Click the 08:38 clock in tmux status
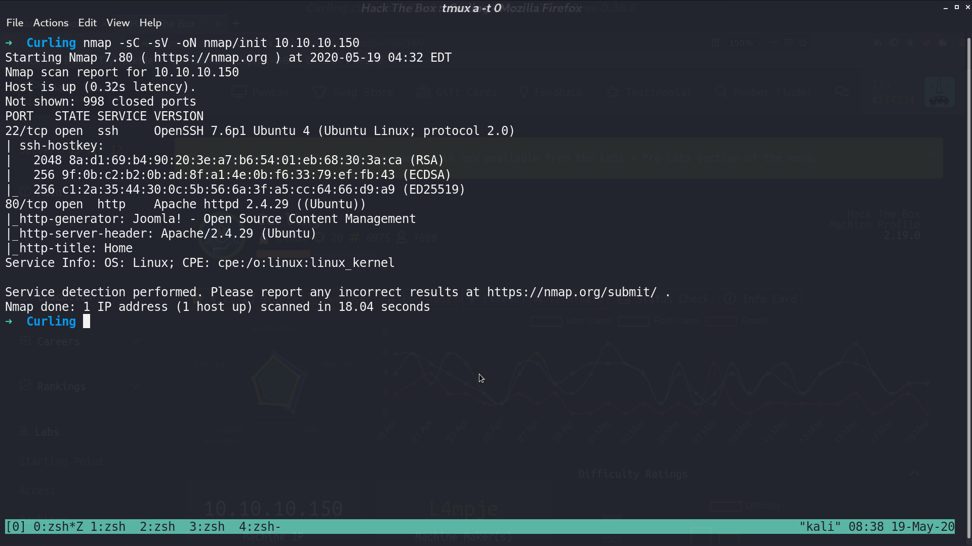 pos(866,527)
